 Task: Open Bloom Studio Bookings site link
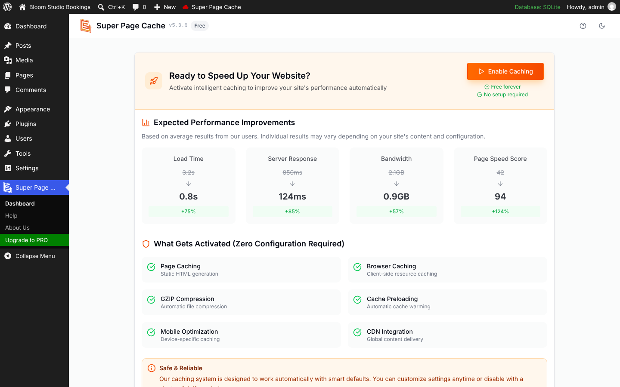55,7
